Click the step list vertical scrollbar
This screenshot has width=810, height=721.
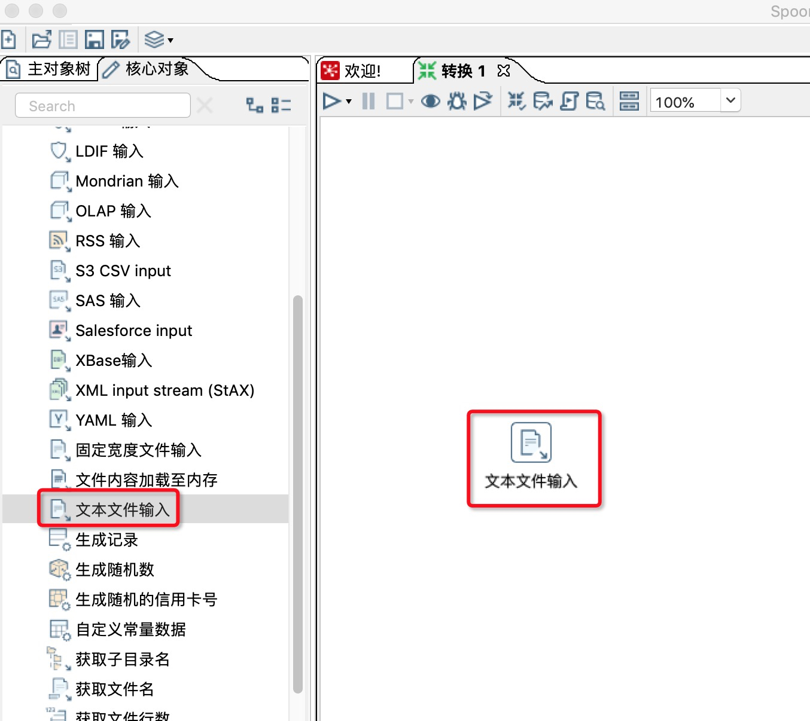298,494
